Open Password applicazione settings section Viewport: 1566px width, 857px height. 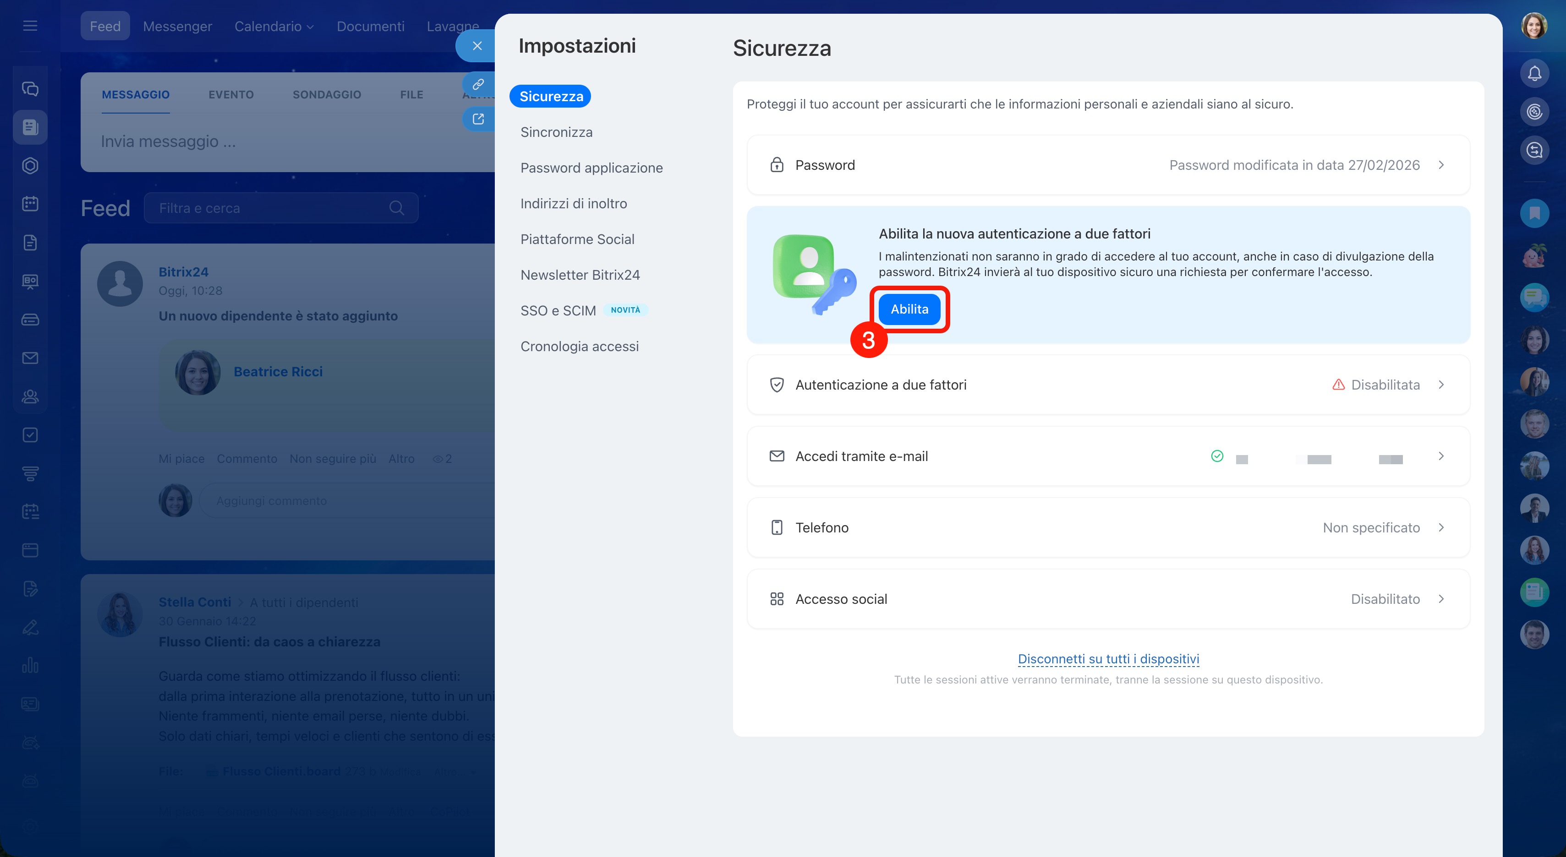point(591,168)
